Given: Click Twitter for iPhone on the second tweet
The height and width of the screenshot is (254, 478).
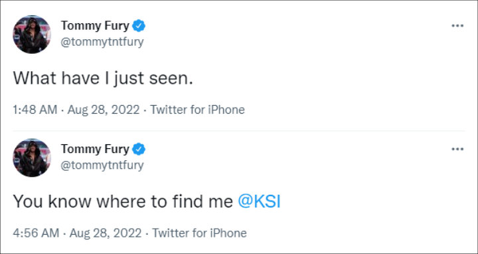Looking at the screenshot, I should pyautogui.click(x=199, y=233).
